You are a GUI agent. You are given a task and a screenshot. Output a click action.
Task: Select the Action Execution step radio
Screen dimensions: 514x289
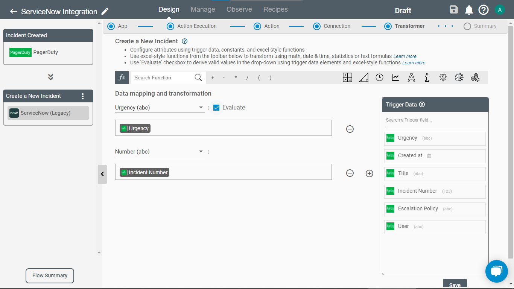pos(170,26)
